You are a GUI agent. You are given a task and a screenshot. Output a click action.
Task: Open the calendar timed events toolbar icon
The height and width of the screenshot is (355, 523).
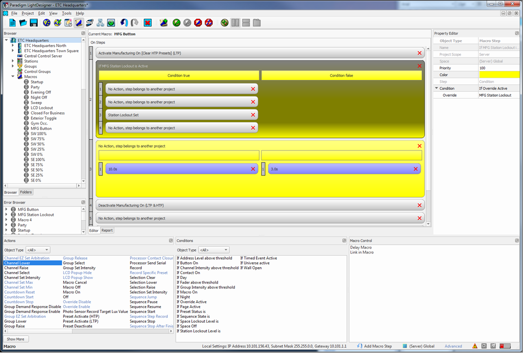click(x=68, y=22)
